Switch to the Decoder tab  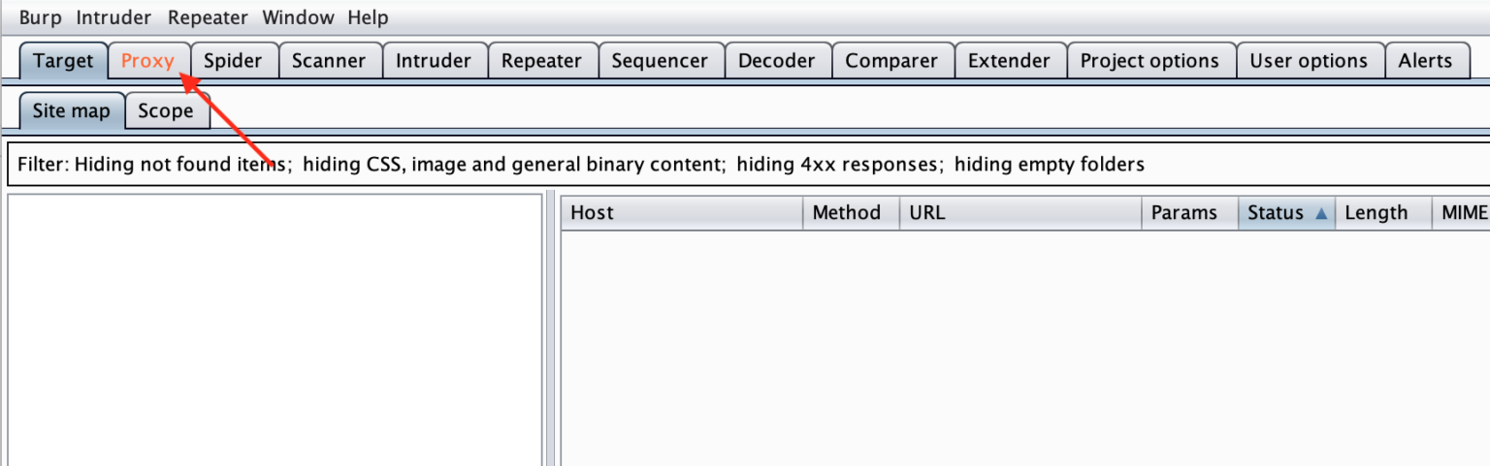coord(776,60)
